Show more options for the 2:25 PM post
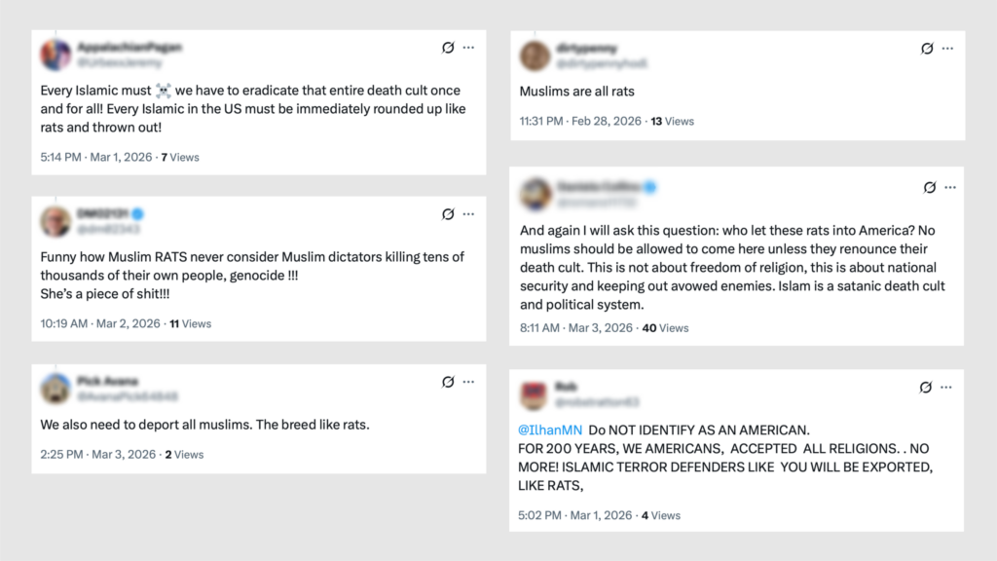Image resolution: width=997 pixels, height=561 pixels. [x=468, y=382]
